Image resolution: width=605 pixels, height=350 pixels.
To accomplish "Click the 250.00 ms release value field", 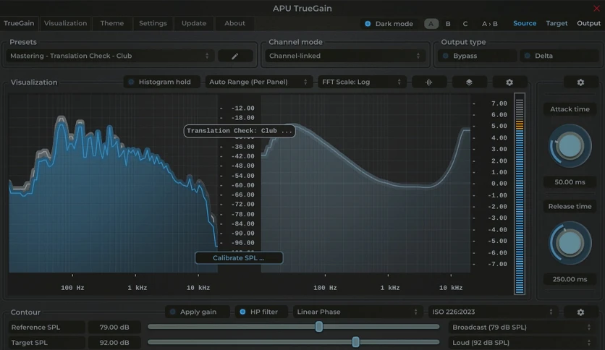I will 570,279.
